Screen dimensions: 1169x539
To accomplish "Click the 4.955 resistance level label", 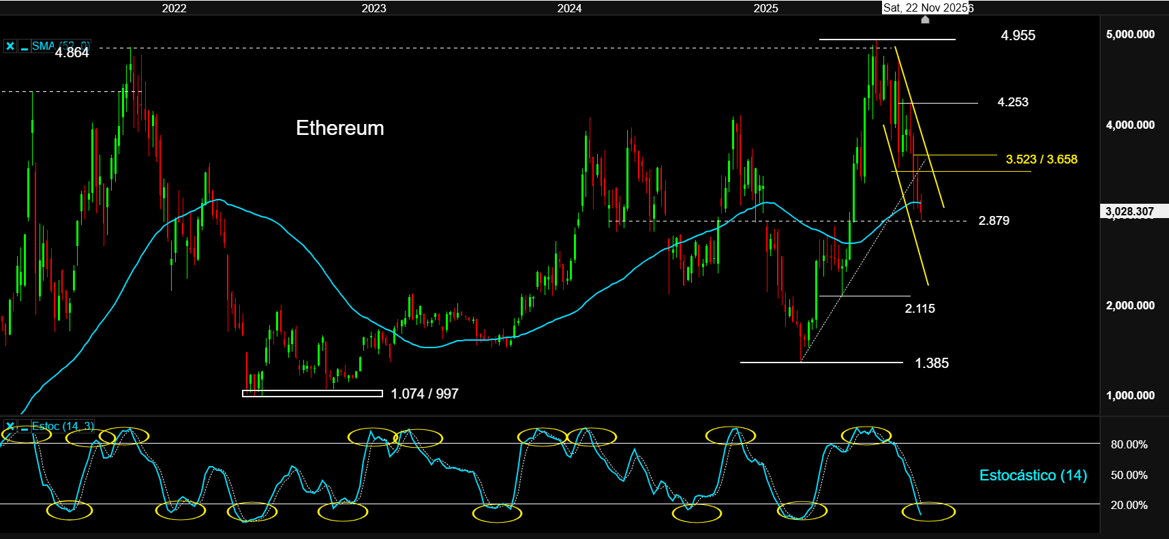I will (1018, 35).
